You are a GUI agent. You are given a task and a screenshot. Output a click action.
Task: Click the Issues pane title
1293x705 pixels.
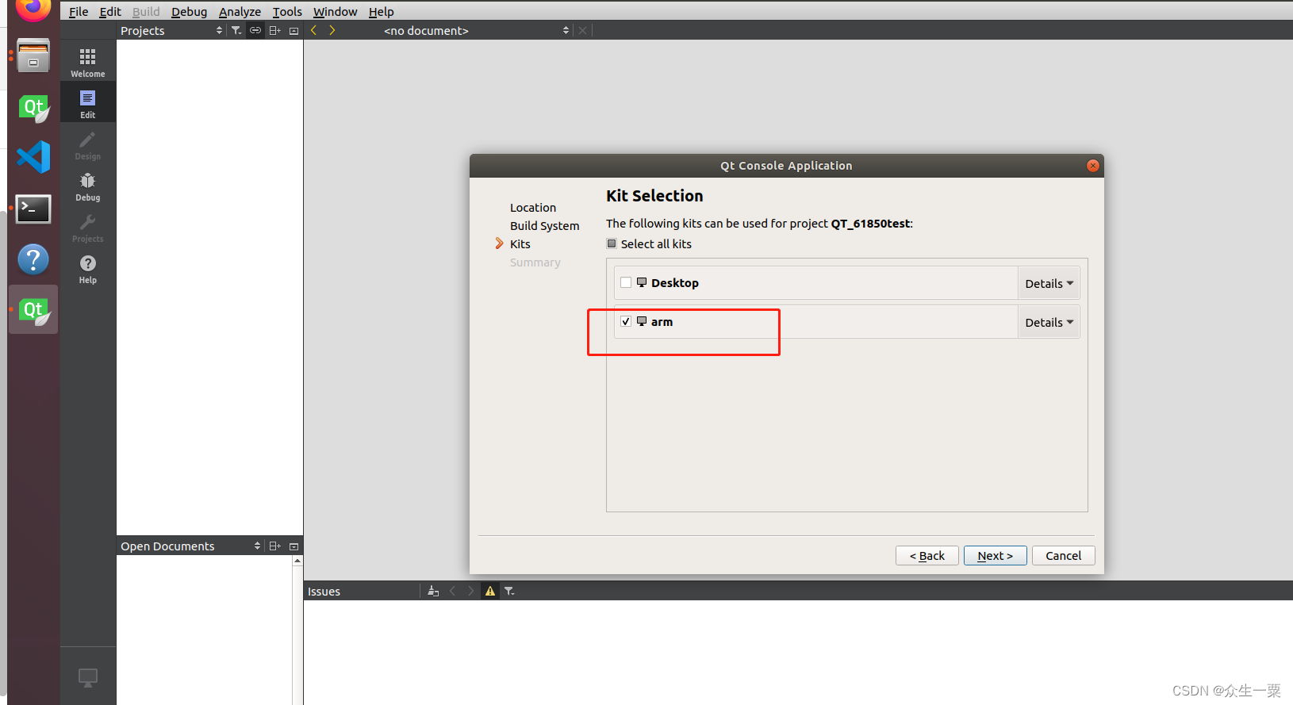[x=324, y=591]
